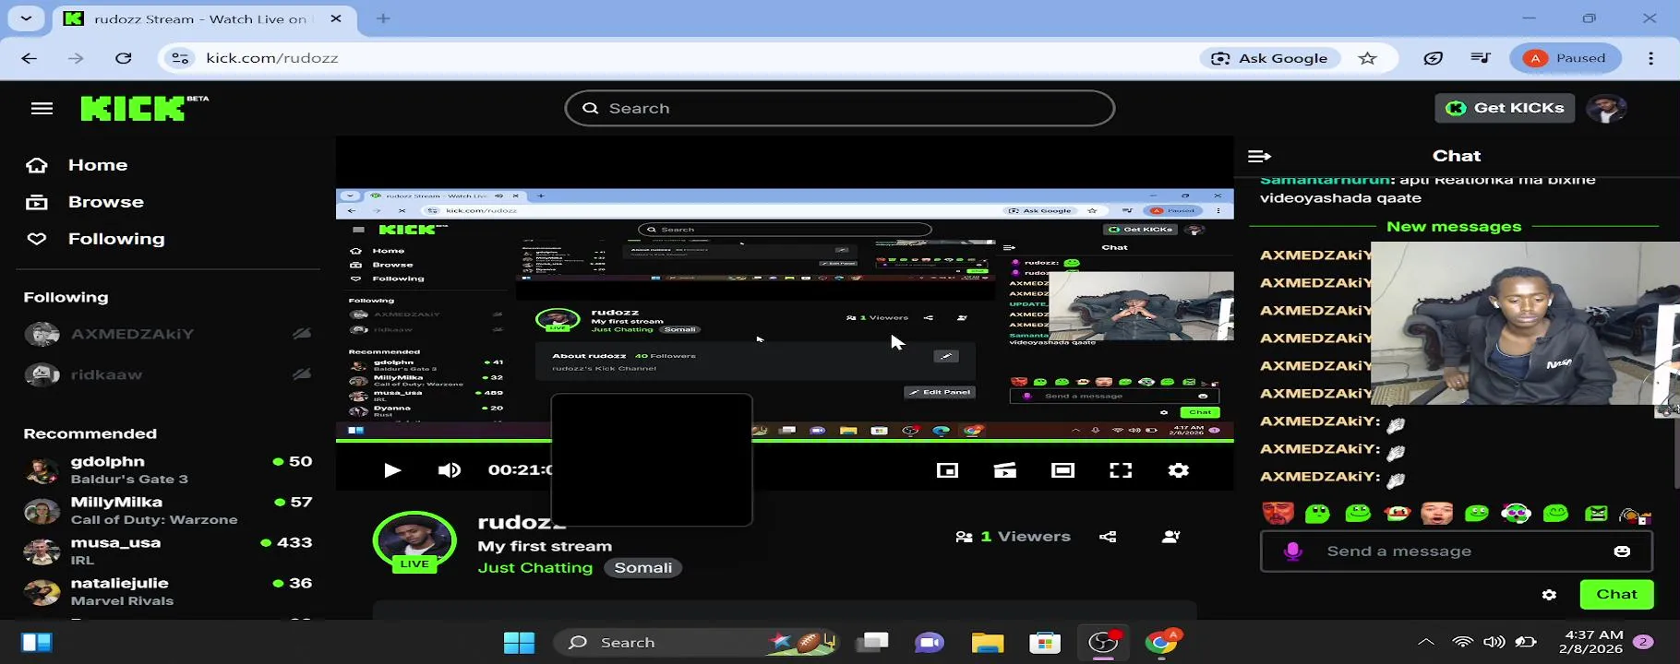Insert the red-faced man emote
Image resolution: width=1680 pixels, height=664 pixels.
[1278, 513]
